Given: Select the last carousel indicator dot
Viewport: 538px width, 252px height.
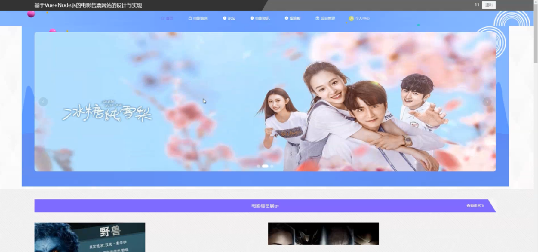Looking at the screenshot, I should click(272, 166).
